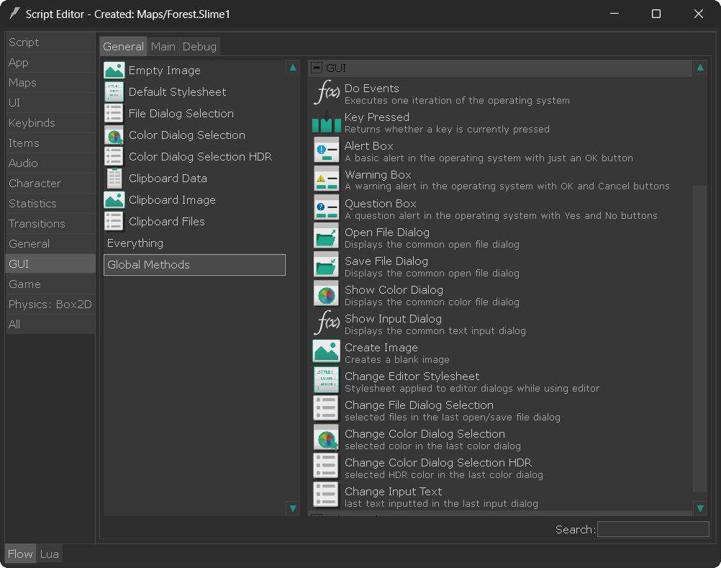Click the Key Pressed icon
The height and width of the screenshot is (568, 721).
click(326, 122)
